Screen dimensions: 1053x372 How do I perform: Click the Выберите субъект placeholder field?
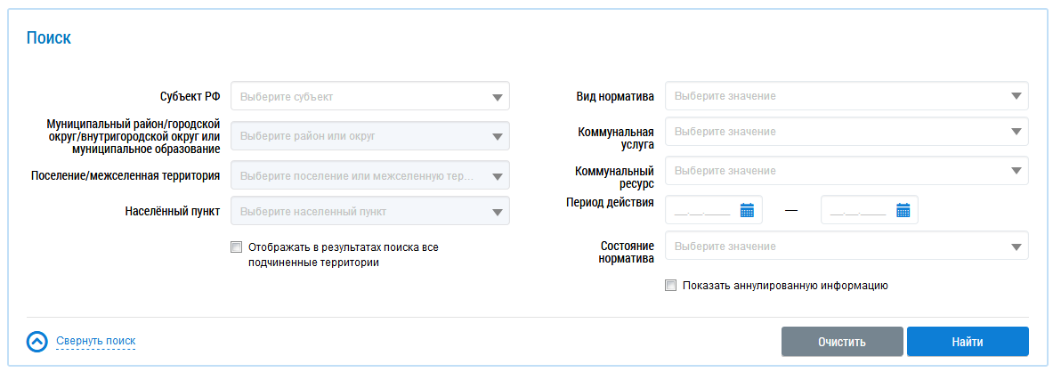point(370,97)
